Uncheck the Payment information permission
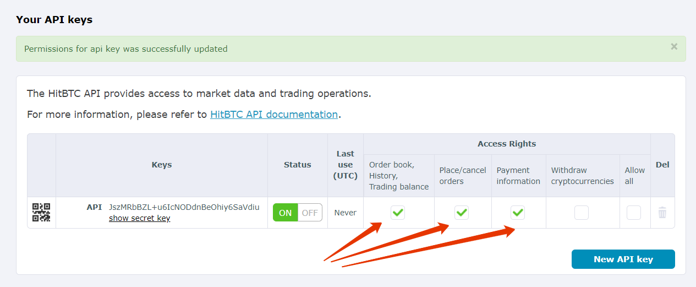Image resolution: width=696 pixels, height=287 pixels. (518, 213)
